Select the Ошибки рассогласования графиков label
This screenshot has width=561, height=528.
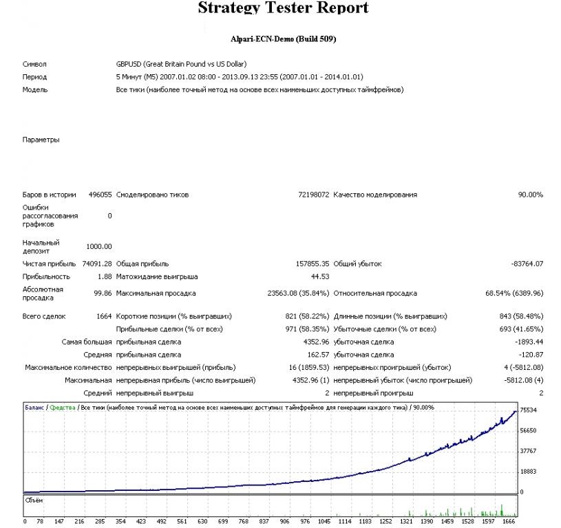point(50,216)
